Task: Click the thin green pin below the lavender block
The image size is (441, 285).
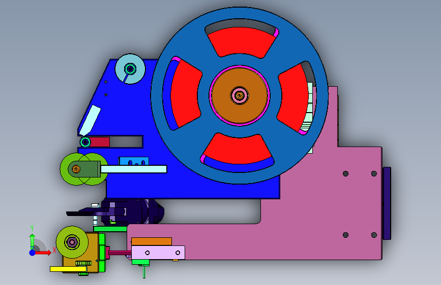Action: pos(144,272)
